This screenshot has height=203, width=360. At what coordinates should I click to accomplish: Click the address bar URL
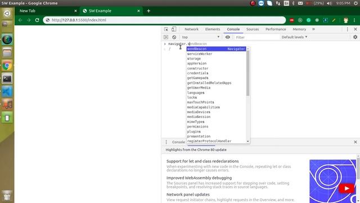pos(79,20)
